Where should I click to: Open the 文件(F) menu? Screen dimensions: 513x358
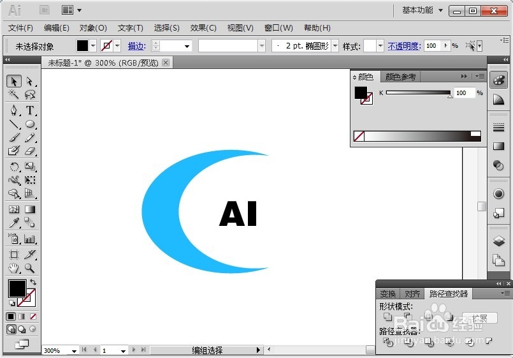tap(20, 28)
